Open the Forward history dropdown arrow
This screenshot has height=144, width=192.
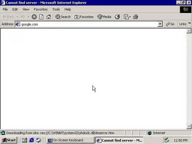coord(28,17)
